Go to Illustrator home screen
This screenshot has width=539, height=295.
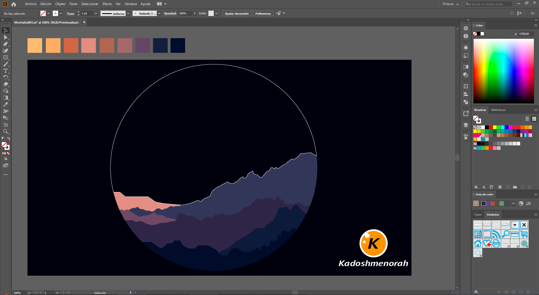[x=14, y=4]
